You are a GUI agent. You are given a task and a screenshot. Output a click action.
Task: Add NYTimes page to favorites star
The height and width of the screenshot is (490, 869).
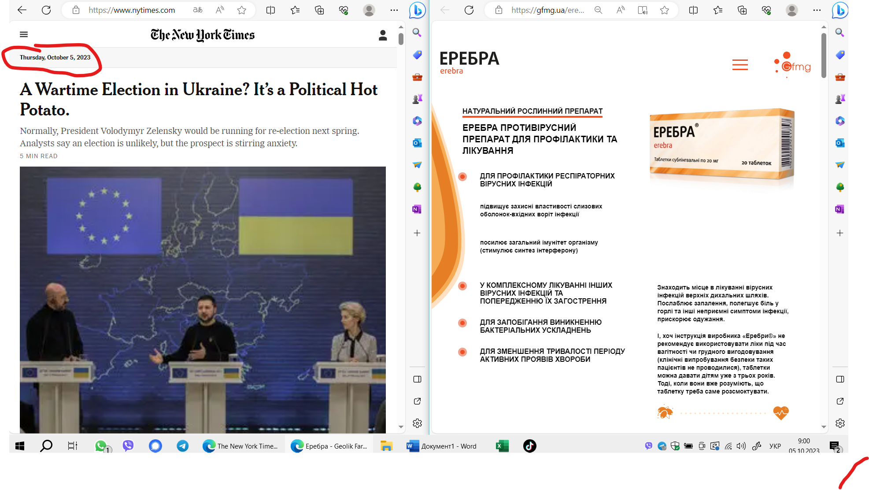click(x=241, y=10)
